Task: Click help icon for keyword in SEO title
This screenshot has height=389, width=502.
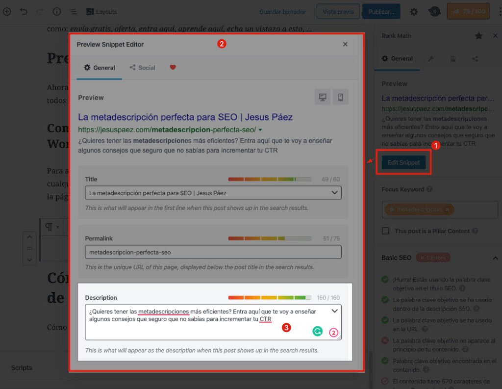Action: coord(462,288)
